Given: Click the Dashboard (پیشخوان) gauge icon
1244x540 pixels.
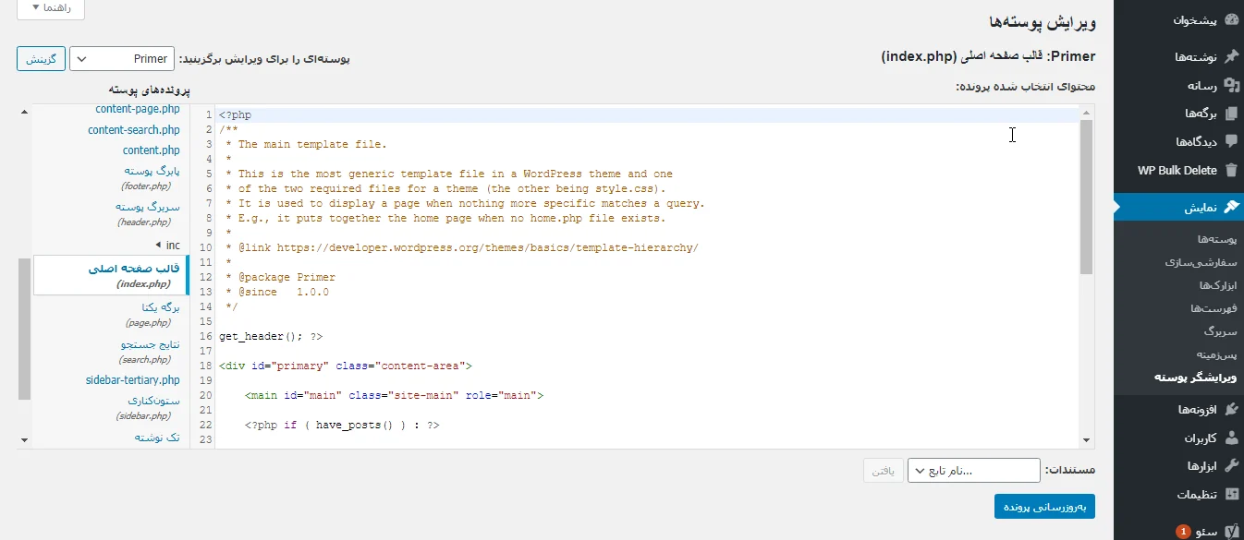Looking at the screenshot, I should coord(1230,19).
